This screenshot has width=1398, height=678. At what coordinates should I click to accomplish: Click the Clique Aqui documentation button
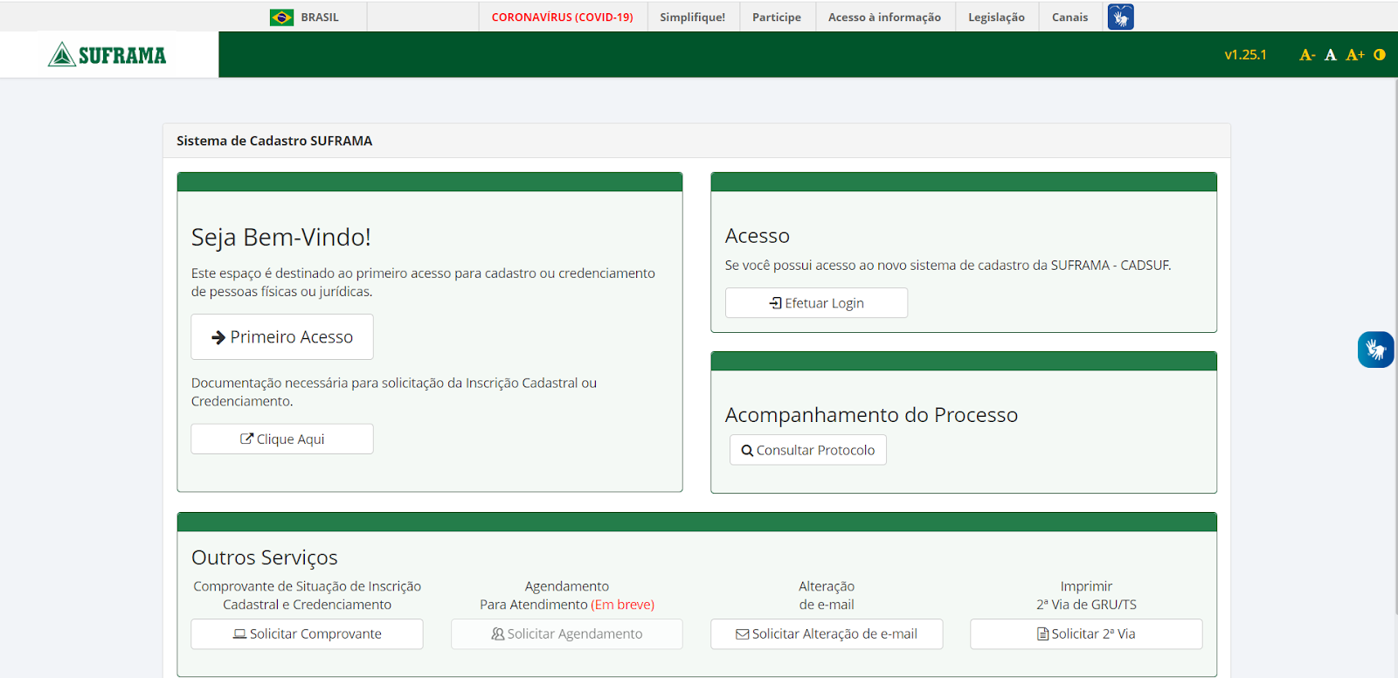click(x=282, y=439)
